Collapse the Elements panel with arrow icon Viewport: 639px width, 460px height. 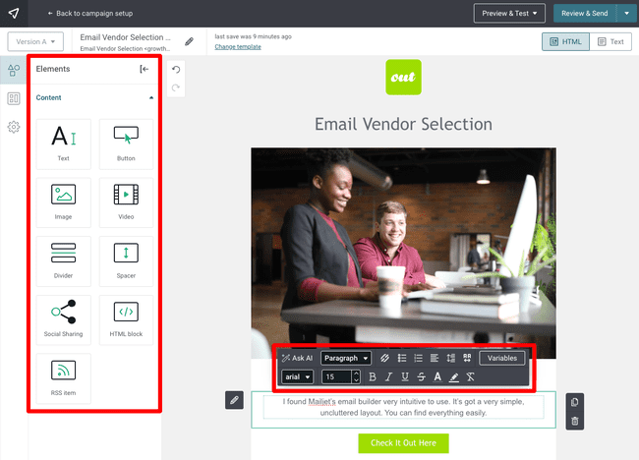click(x=145, y=69)
